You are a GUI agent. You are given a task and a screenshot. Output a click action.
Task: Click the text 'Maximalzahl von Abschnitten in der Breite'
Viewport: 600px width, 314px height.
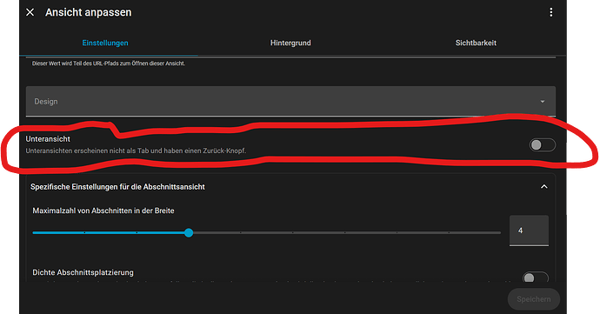click(x=103, y=210)
